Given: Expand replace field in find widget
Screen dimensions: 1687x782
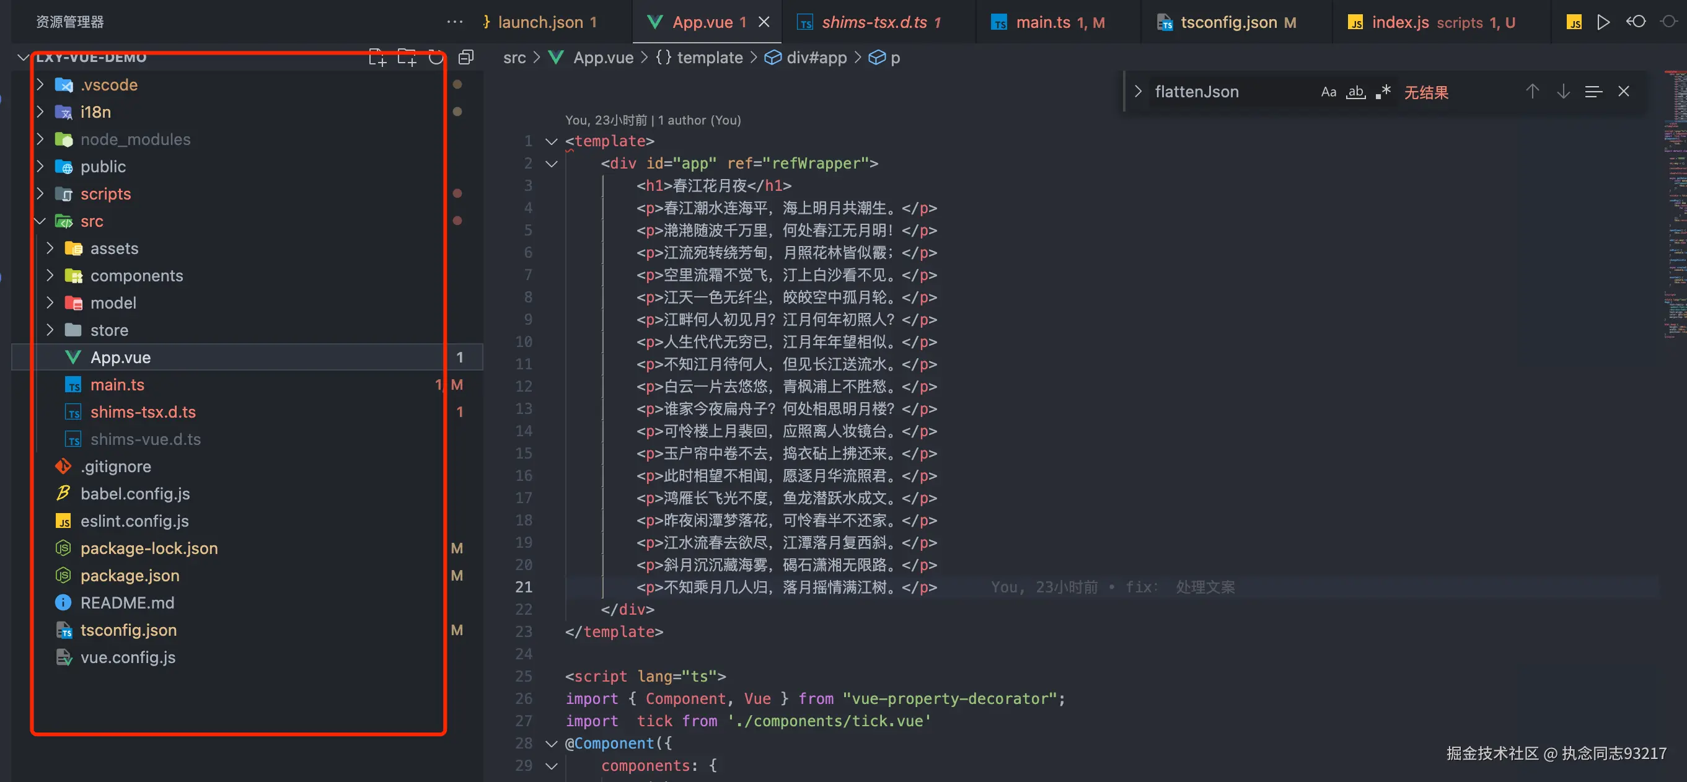Looking at the screenshot, I should tap(1139, 92).
